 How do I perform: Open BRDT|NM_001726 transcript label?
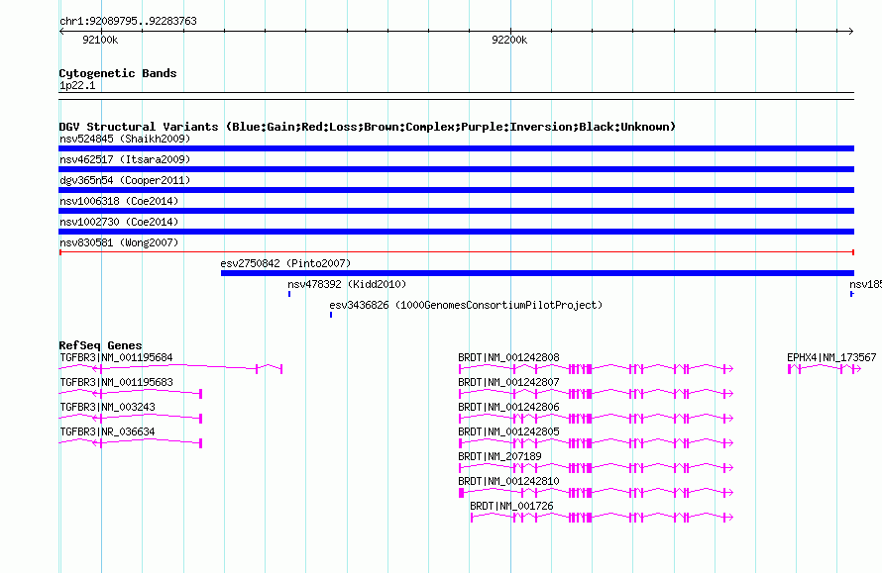[x=511, y=506]
